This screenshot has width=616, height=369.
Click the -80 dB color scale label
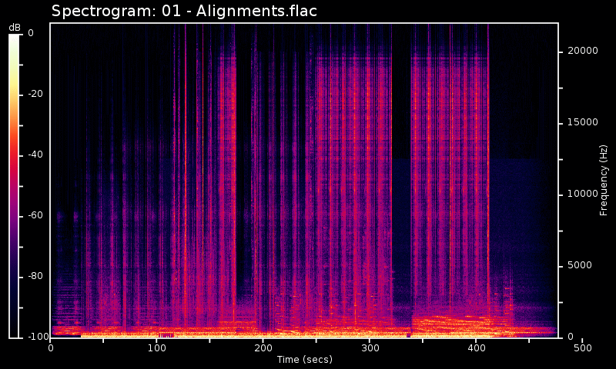click(x=35, y=276)
